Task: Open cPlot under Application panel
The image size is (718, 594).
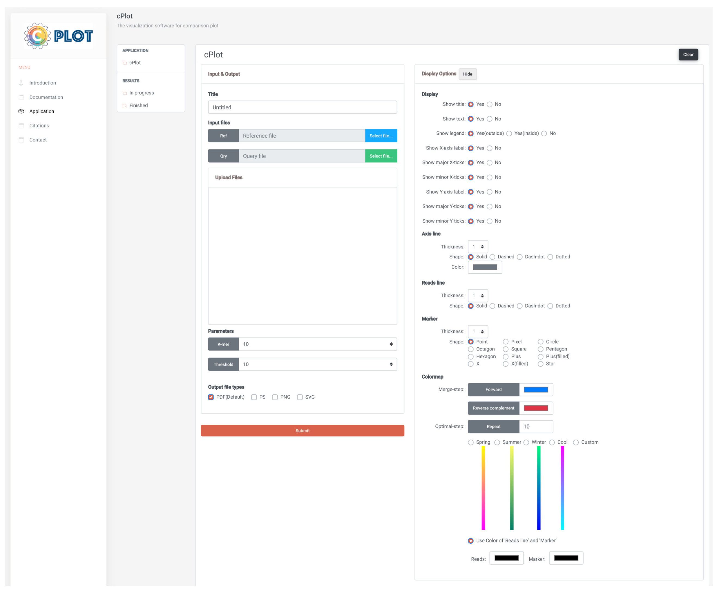Action: pos(135,63)
